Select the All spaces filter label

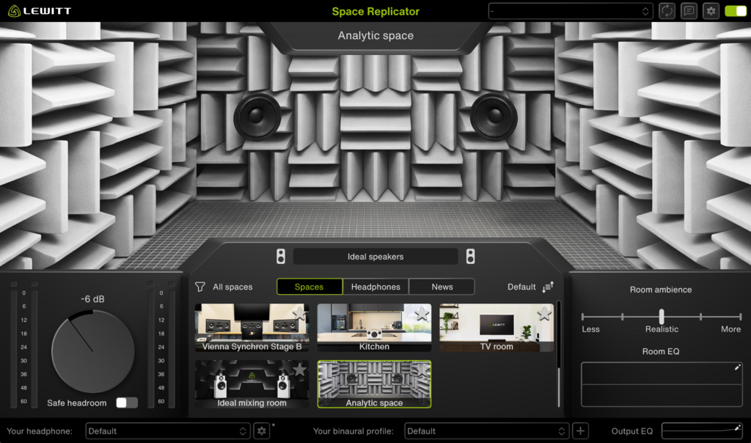pos(232,287)
